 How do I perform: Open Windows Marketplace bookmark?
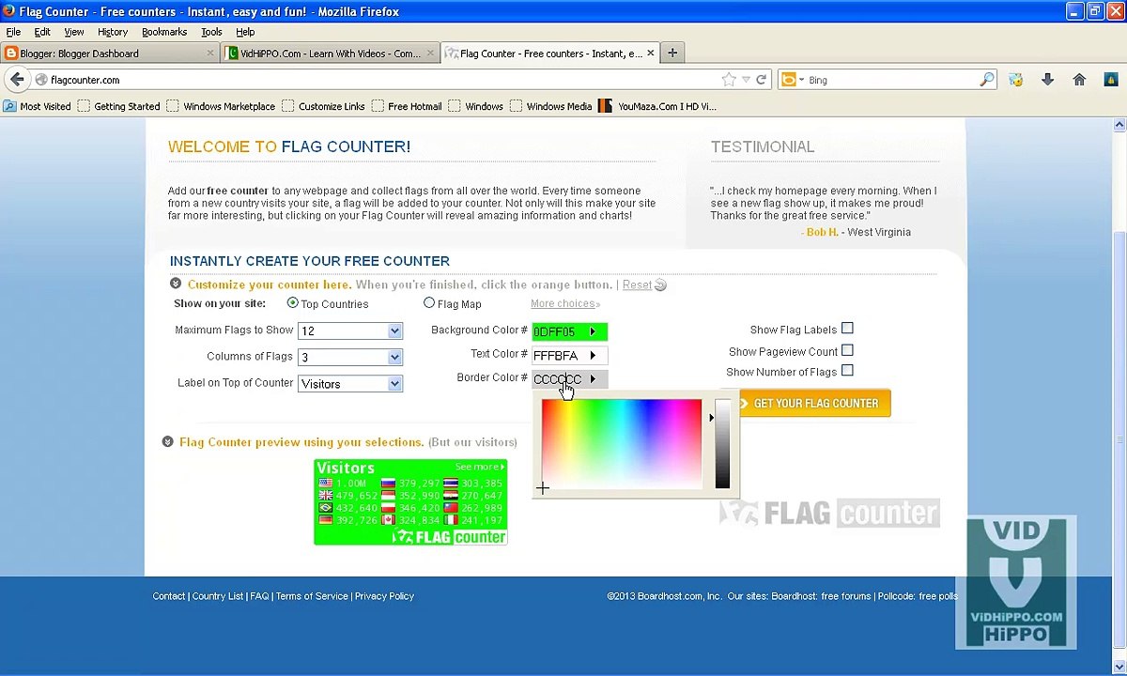(221, 106)
